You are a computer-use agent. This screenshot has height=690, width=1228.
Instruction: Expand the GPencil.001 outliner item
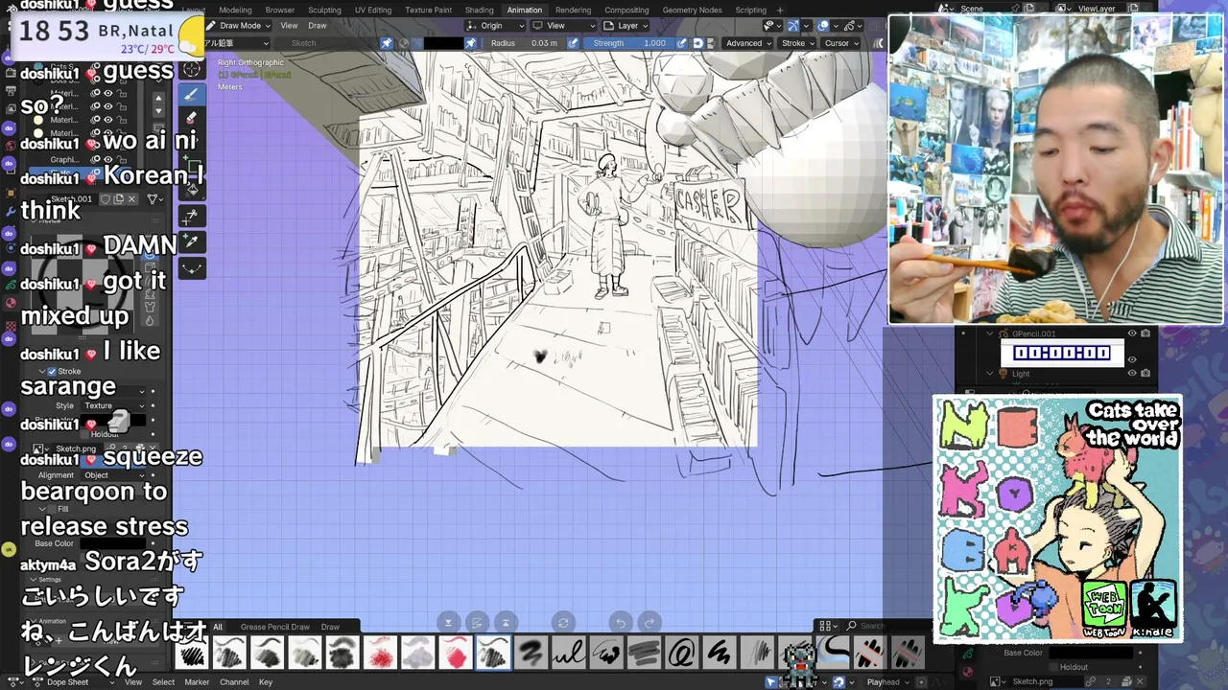[990, 333]
